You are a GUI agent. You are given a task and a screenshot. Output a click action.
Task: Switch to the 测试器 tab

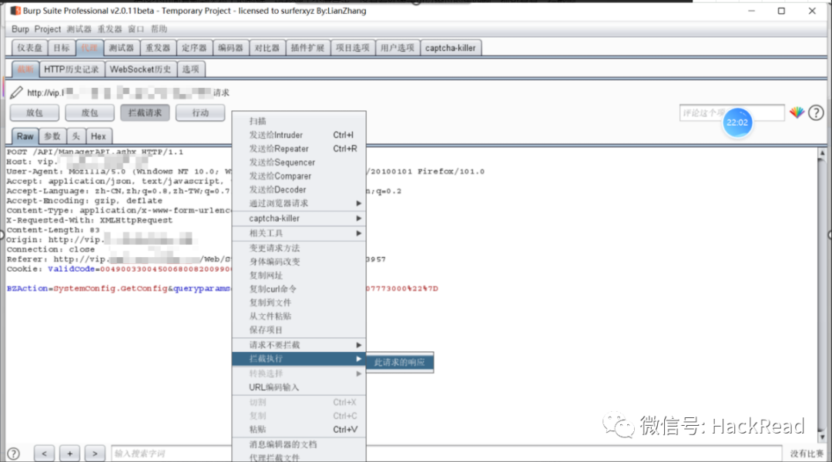pyautogui.click(x=121, y=48)
